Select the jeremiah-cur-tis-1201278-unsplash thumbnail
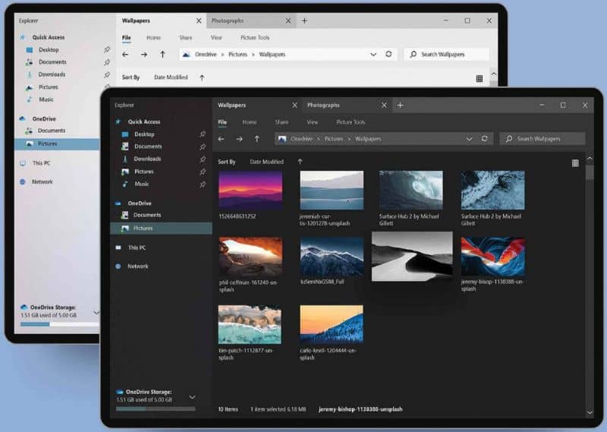 tap(332, 191)
